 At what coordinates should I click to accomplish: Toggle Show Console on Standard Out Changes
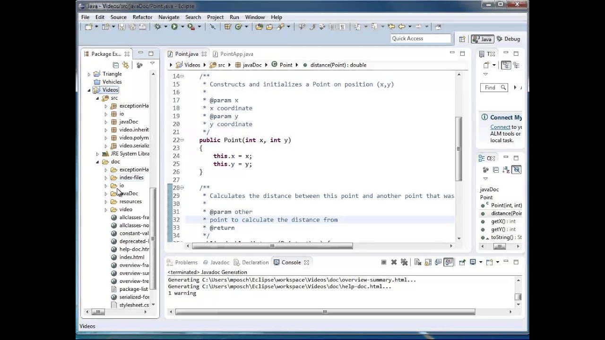(438, 262)
